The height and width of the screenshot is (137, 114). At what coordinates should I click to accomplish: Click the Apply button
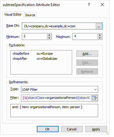[96, 129]
